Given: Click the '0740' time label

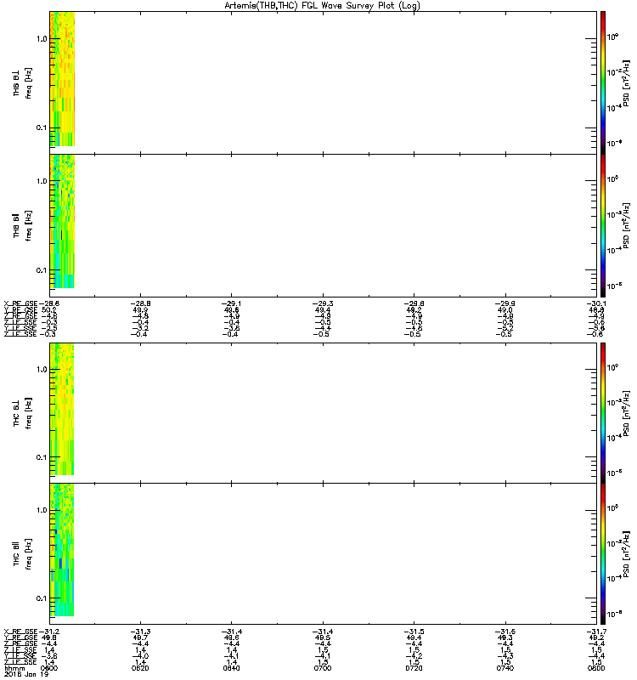Looking at the screenshot, I should click(x=505, y=668).
